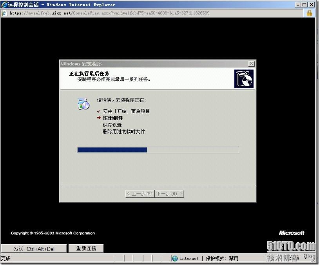Close the Windows 安装程序 dialog
319x265 pixels.
(251, 64)
